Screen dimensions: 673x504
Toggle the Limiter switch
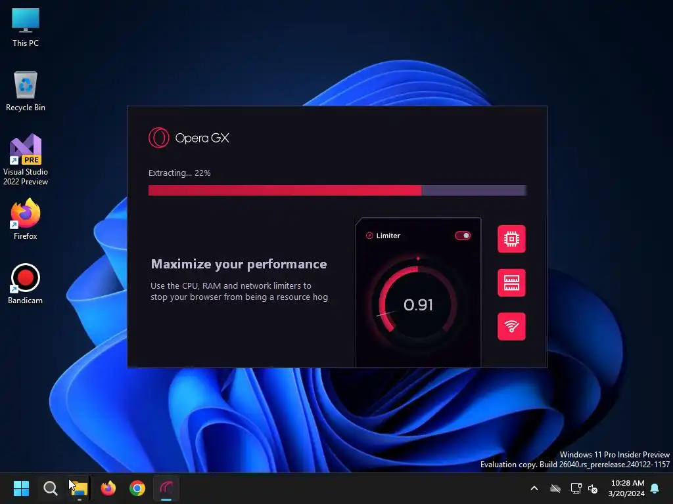[463, 236]
